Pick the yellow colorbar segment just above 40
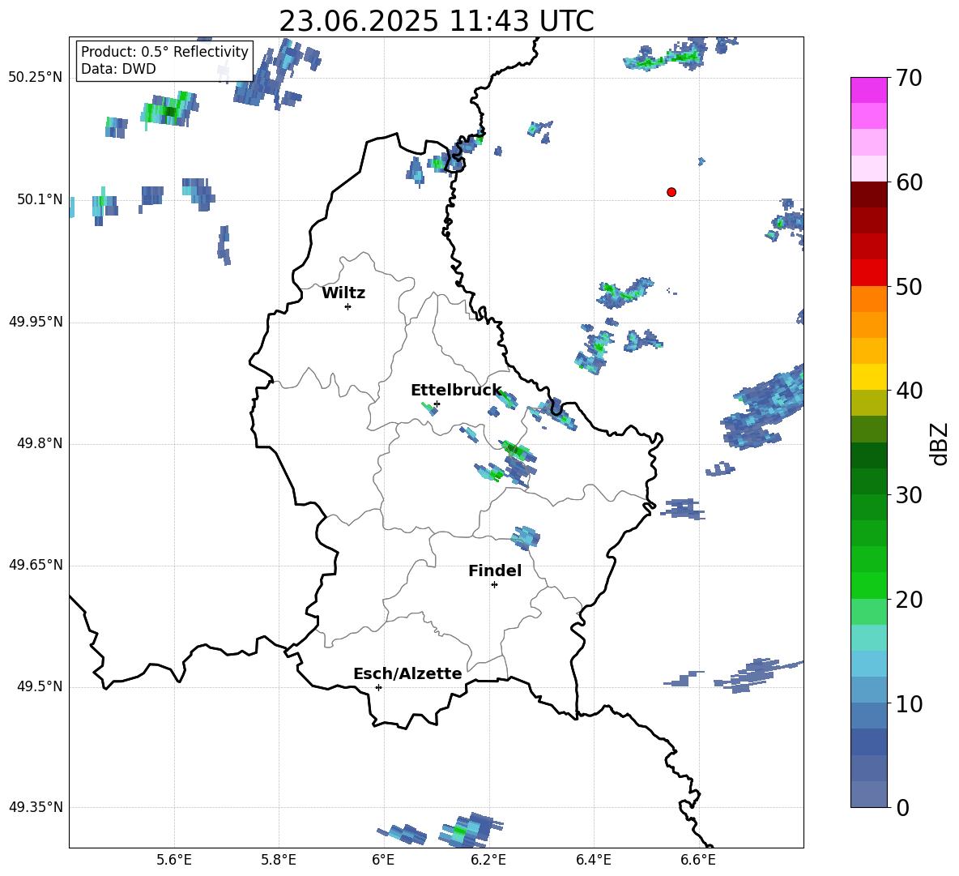 point(868,377)
